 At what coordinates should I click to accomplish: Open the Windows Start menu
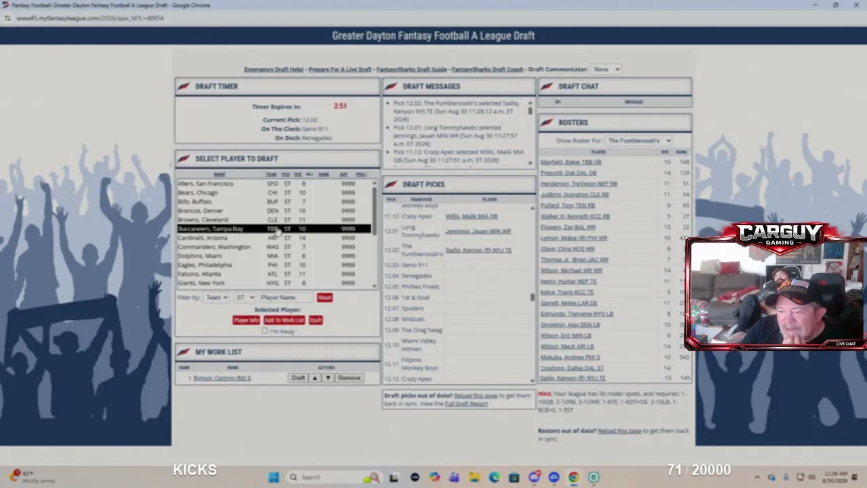[274, 477]
